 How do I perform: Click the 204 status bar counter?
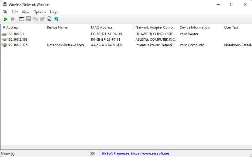[93, 154]
